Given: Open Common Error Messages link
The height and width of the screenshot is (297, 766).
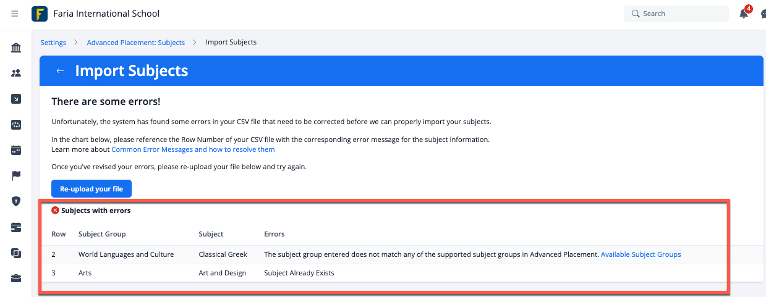Looking at the screenshot, I should 193,149.
